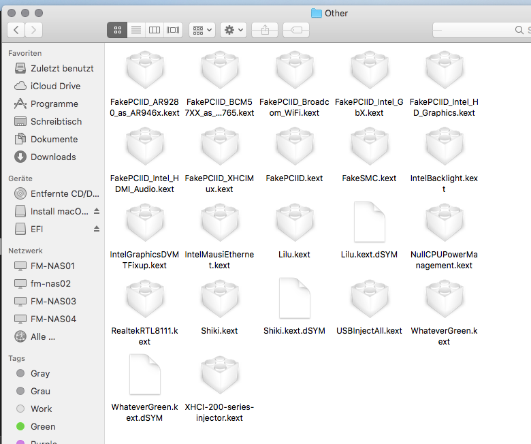Select the RealtekRTL8111.kext icon
This screenshot has height=444, width=531.
145,299
